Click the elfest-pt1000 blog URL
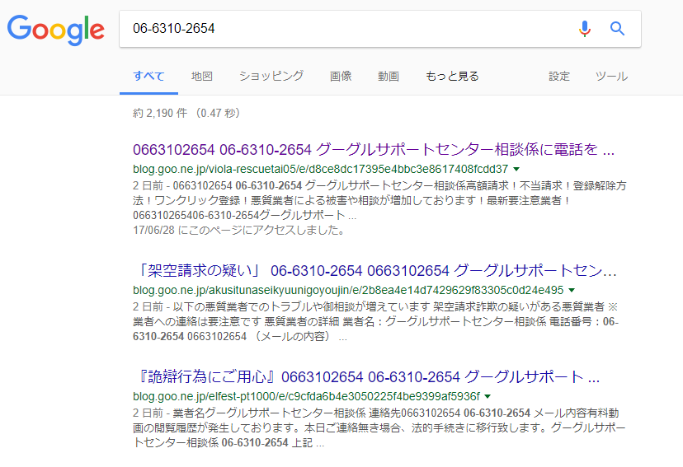This screenshot has height=467, width=683. [306, 396]
